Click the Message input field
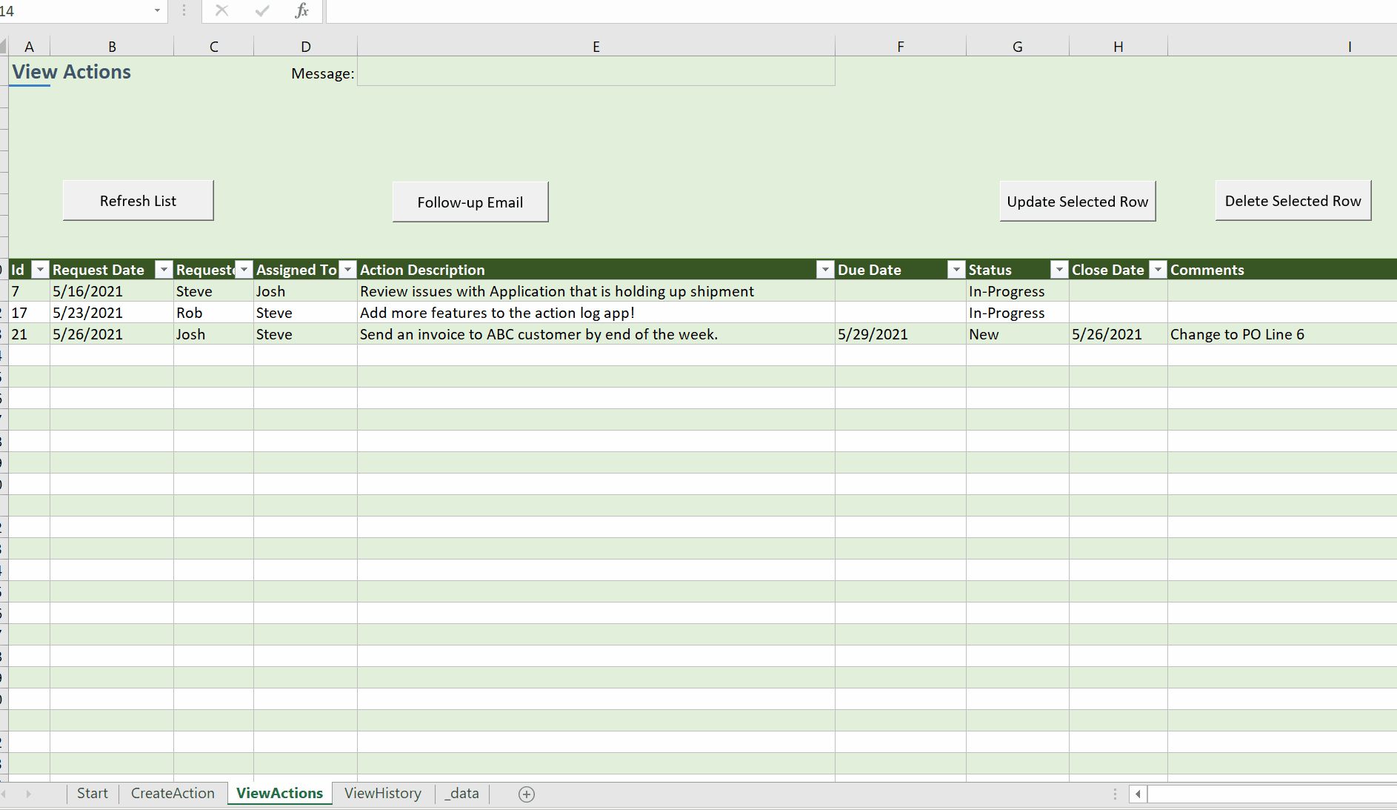The image size is (1397, 810). point(596,73)
